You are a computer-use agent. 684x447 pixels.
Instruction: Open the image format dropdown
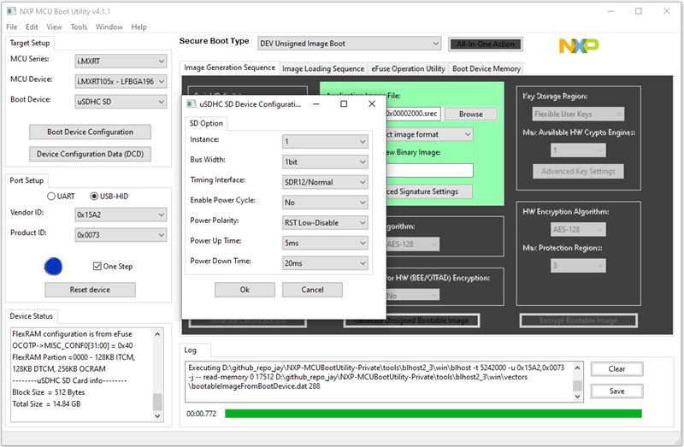(430, 134)
